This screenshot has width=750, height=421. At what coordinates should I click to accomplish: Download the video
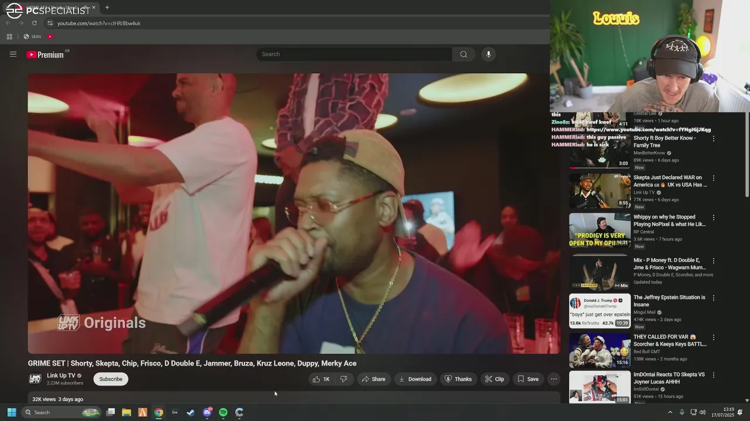(x=415, y=379)
